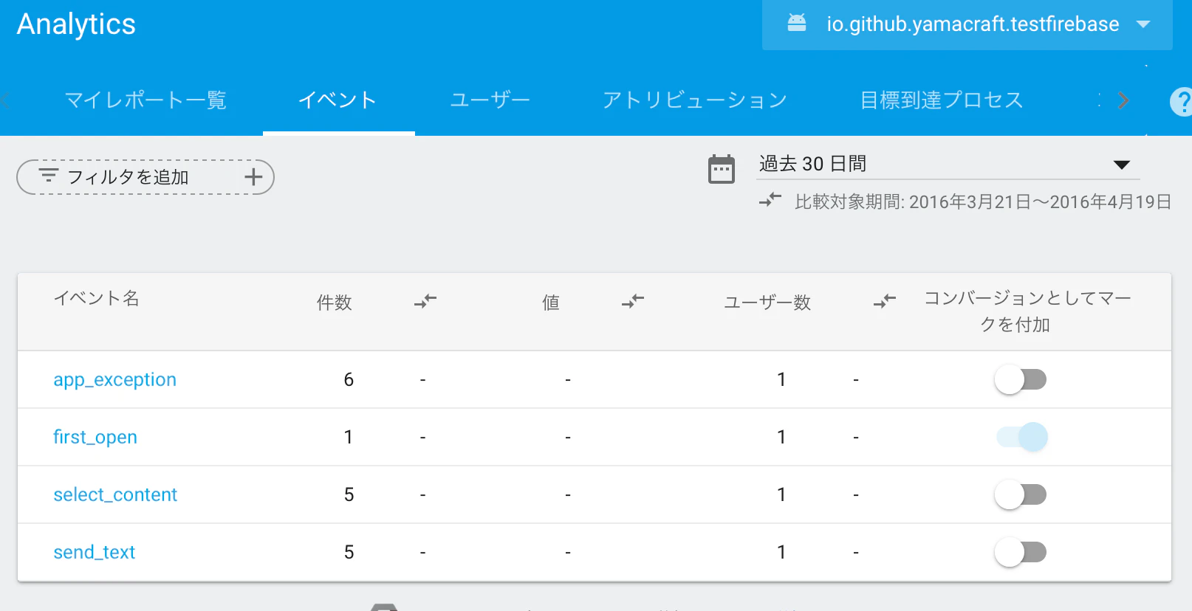Go to the アトリビューション tab
Screen dimensions: 1192x611
coord(695,100)
